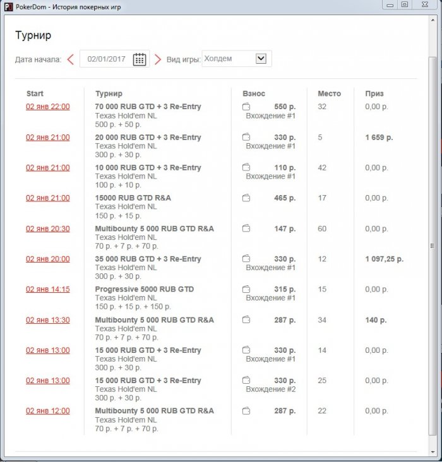Viewport: 442px width, 462px height.
Task: Select the Progressive 5000 RUB GTD title
Action: pyautogui.click(x=145, y=289)
